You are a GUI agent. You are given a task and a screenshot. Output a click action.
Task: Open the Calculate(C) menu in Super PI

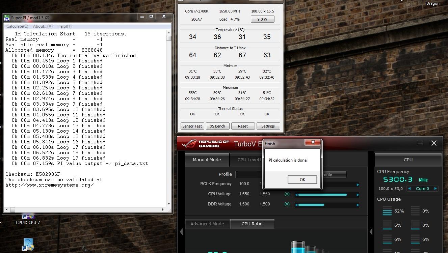(17, 26)
